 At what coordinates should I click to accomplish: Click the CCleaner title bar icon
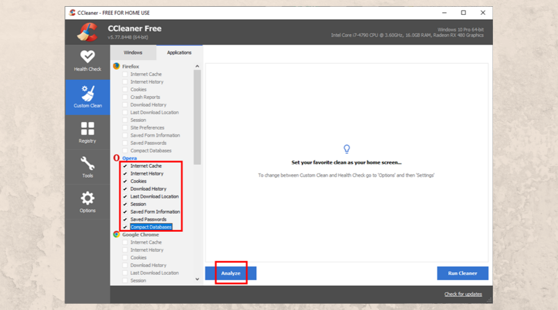73,13
